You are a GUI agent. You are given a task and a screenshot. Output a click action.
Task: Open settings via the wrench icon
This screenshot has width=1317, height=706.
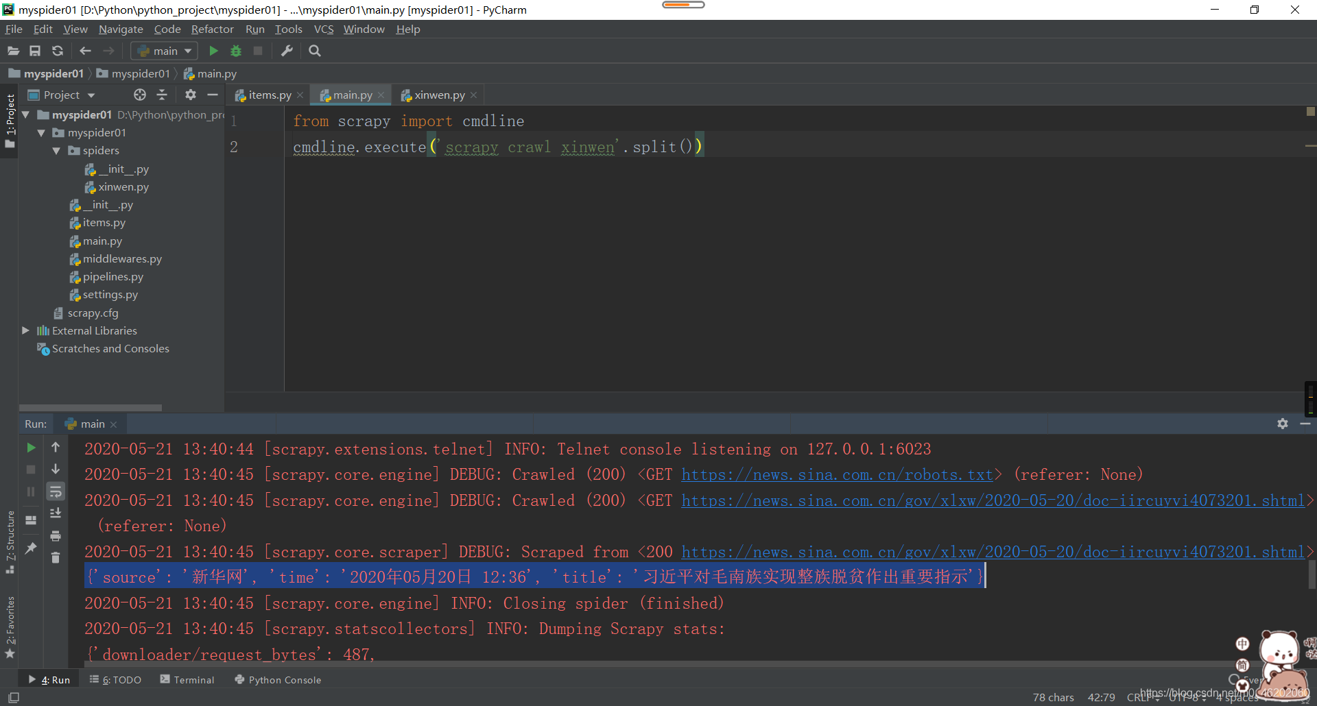(x=287, y=51)
